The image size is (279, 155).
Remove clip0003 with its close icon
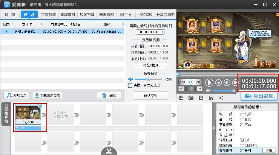pyautogui.click(x=40, y=106)
